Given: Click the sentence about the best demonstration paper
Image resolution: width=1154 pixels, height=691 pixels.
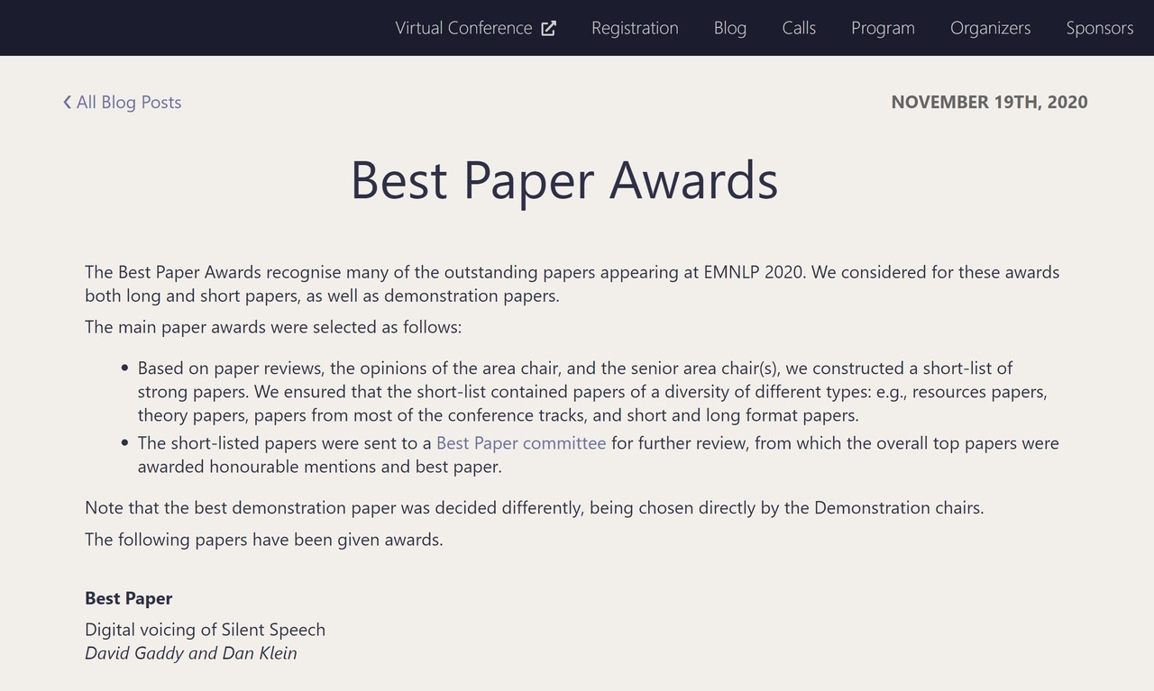Looking at the screenshot, I should 534,508.
